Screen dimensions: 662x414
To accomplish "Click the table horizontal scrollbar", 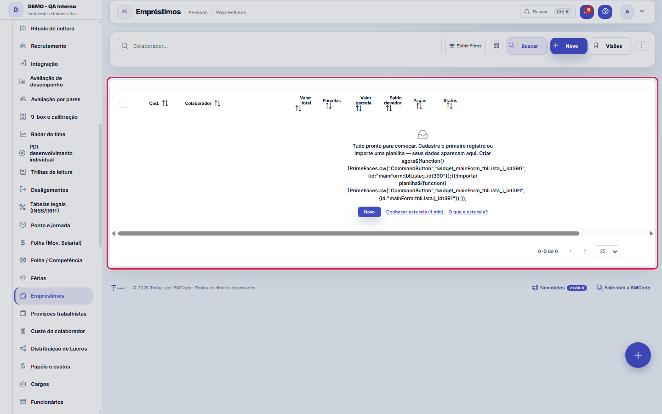I will [x=348, y=234].
